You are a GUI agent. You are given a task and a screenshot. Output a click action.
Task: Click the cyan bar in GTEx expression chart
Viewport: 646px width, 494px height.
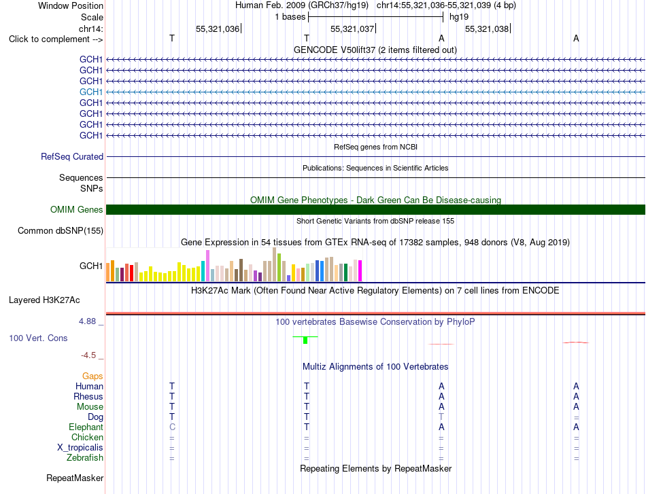click(x=203, y=271)
